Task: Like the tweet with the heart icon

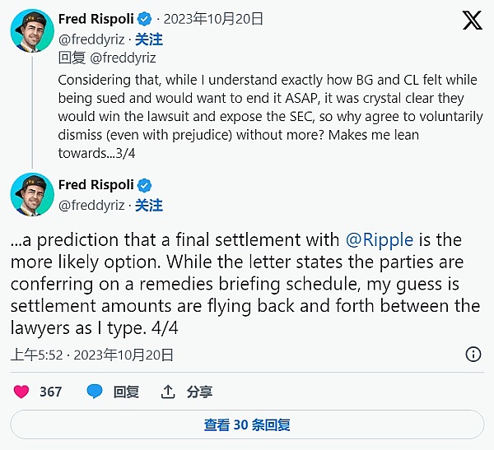Action: pos(22,392)
